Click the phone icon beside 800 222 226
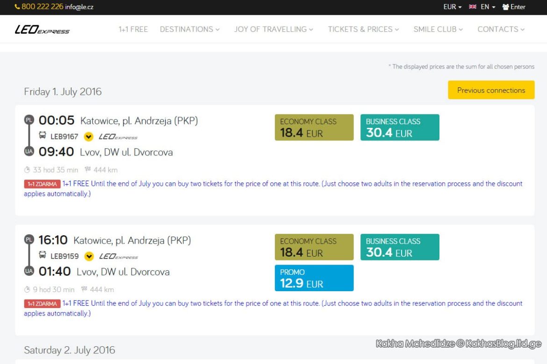 click(x=17, y=7)
